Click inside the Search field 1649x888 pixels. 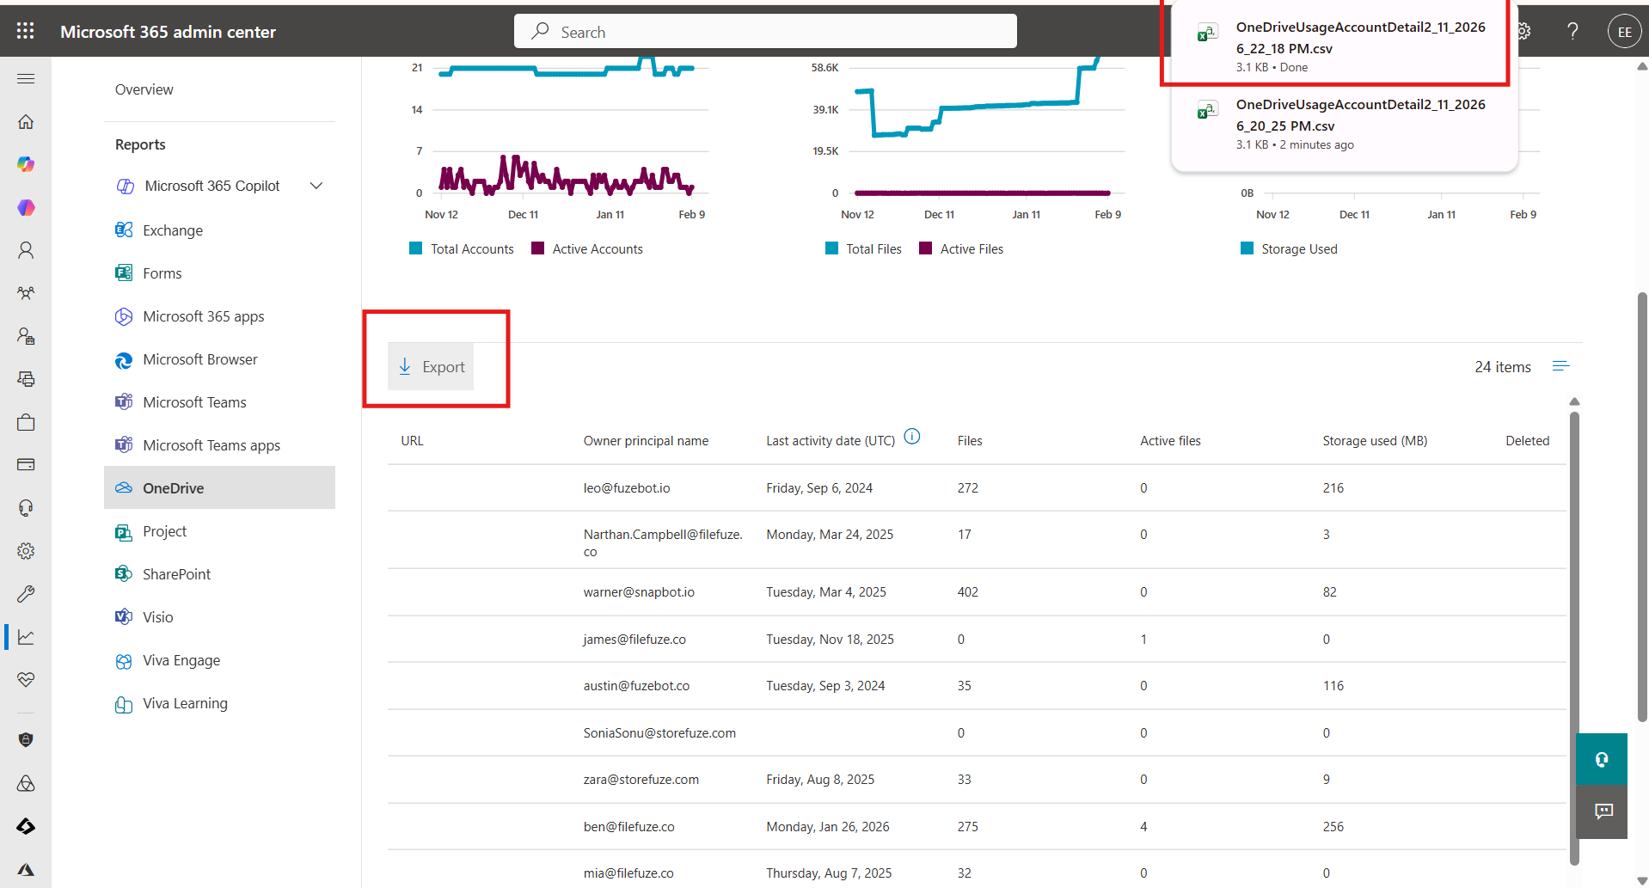(764, 31)
